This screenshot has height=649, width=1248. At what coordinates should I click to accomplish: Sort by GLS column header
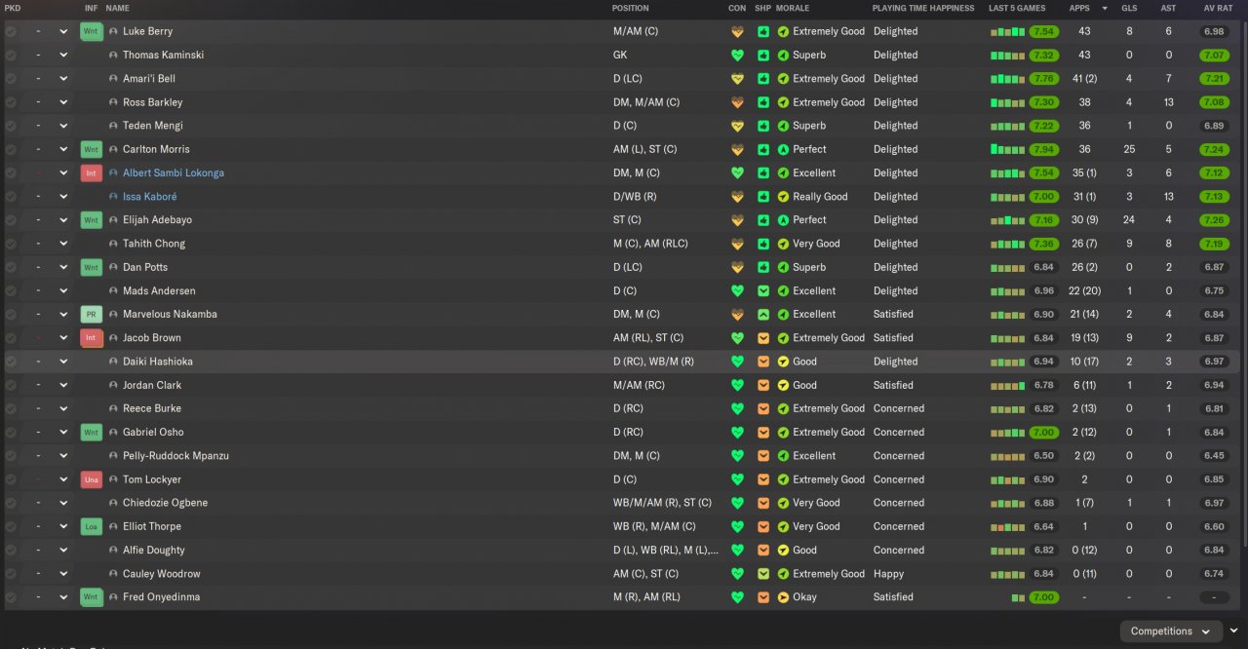pyautogui.click(x=1129, y=8)
